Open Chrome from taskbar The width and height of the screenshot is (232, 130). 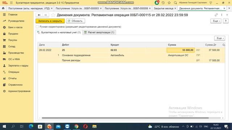(76, 126)
